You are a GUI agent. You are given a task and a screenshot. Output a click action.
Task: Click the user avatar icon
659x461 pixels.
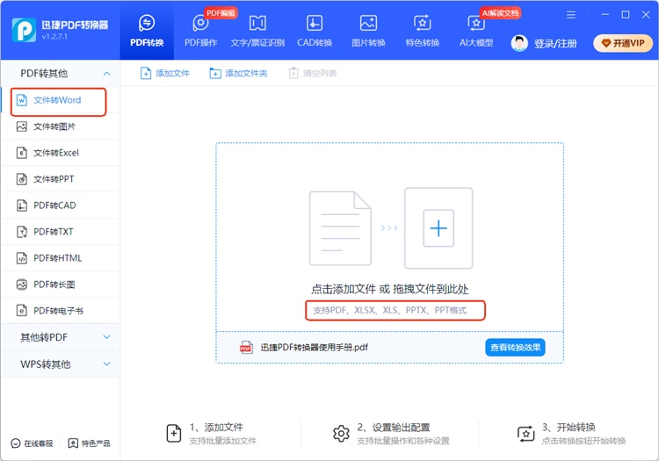coord(519,43)
